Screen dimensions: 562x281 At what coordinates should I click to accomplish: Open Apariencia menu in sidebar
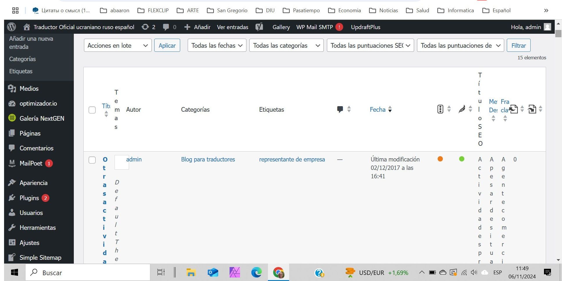pos(33,183)
